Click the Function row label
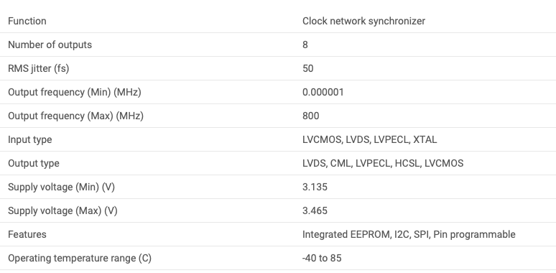556x273 pixels. (27, 21)
